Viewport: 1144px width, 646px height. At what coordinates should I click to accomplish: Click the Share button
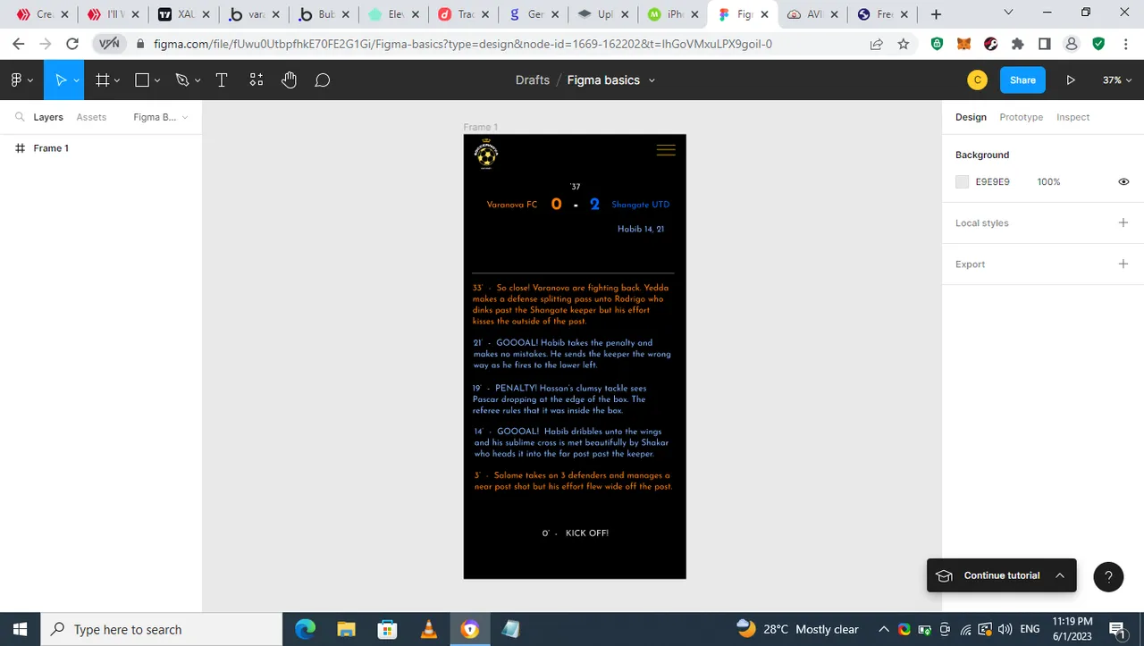click(x=1022, y=80)
